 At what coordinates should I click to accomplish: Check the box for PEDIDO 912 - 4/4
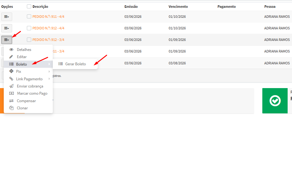pyautogui.click(x=29, y=28)
